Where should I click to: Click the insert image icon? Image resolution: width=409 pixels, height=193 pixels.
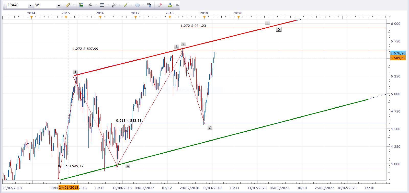point(81,5)
